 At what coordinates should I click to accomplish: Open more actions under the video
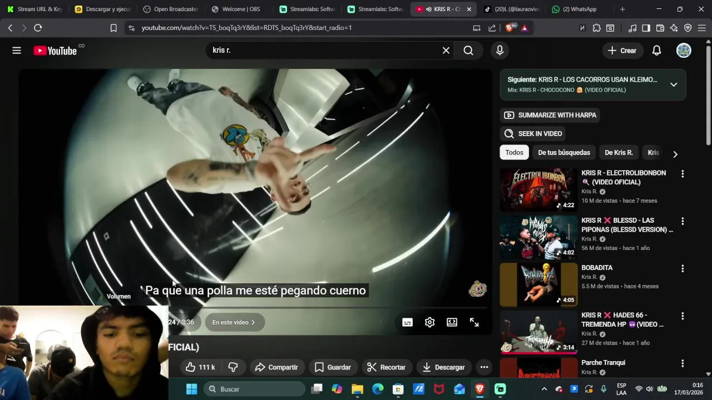484,367
